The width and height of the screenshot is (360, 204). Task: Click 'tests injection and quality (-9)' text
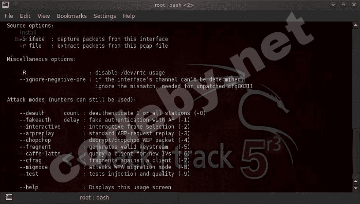click(139, 174)
